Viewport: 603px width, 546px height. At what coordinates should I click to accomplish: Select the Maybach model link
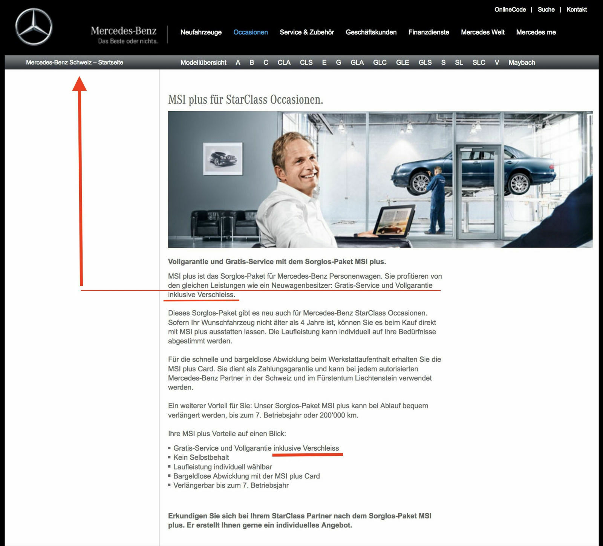click(522, 63)
